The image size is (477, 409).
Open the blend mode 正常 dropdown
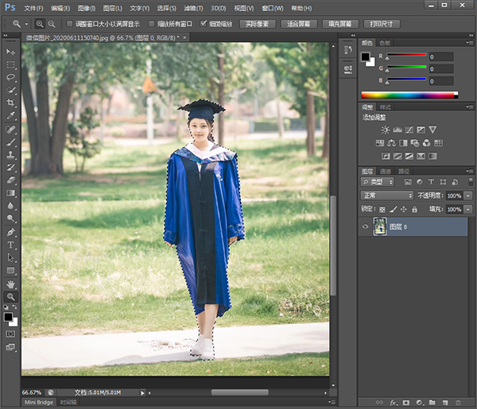click(x=387, y=195)
